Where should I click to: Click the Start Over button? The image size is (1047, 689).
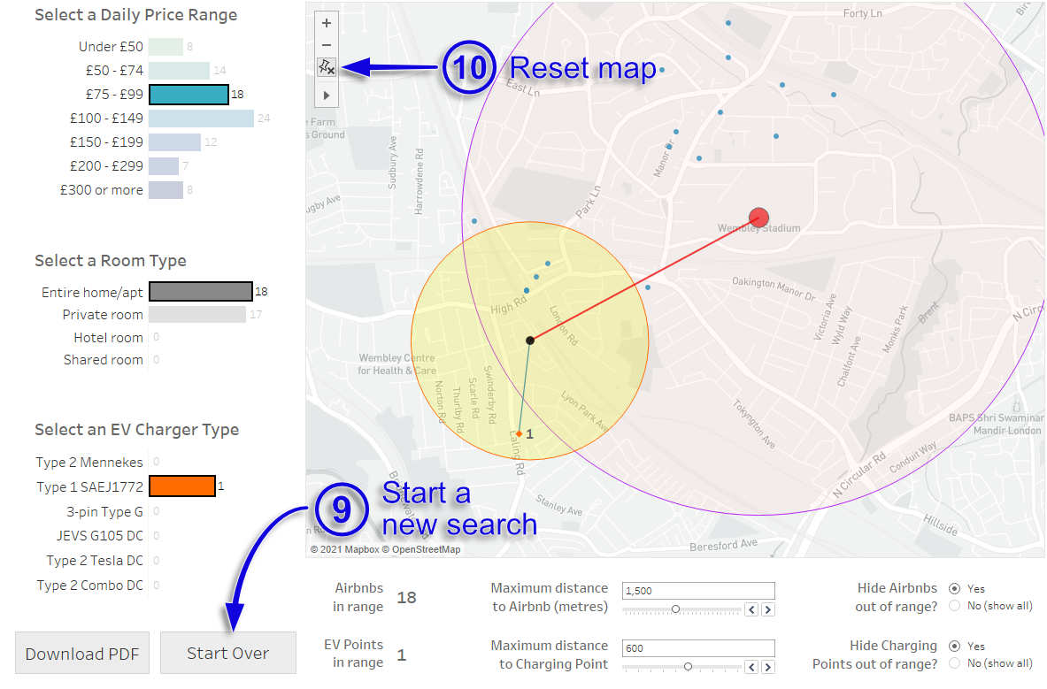click(x=227, y=654)
